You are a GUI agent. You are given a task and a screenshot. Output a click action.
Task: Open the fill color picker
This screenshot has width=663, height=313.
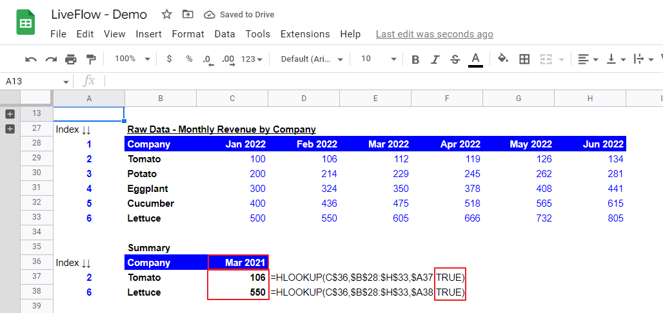(503, 59)
